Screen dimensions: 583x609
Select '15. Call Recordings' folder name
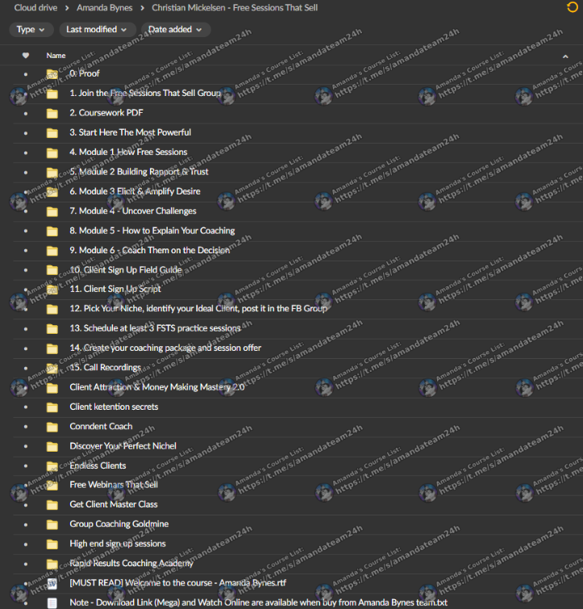tap(105, 368)
